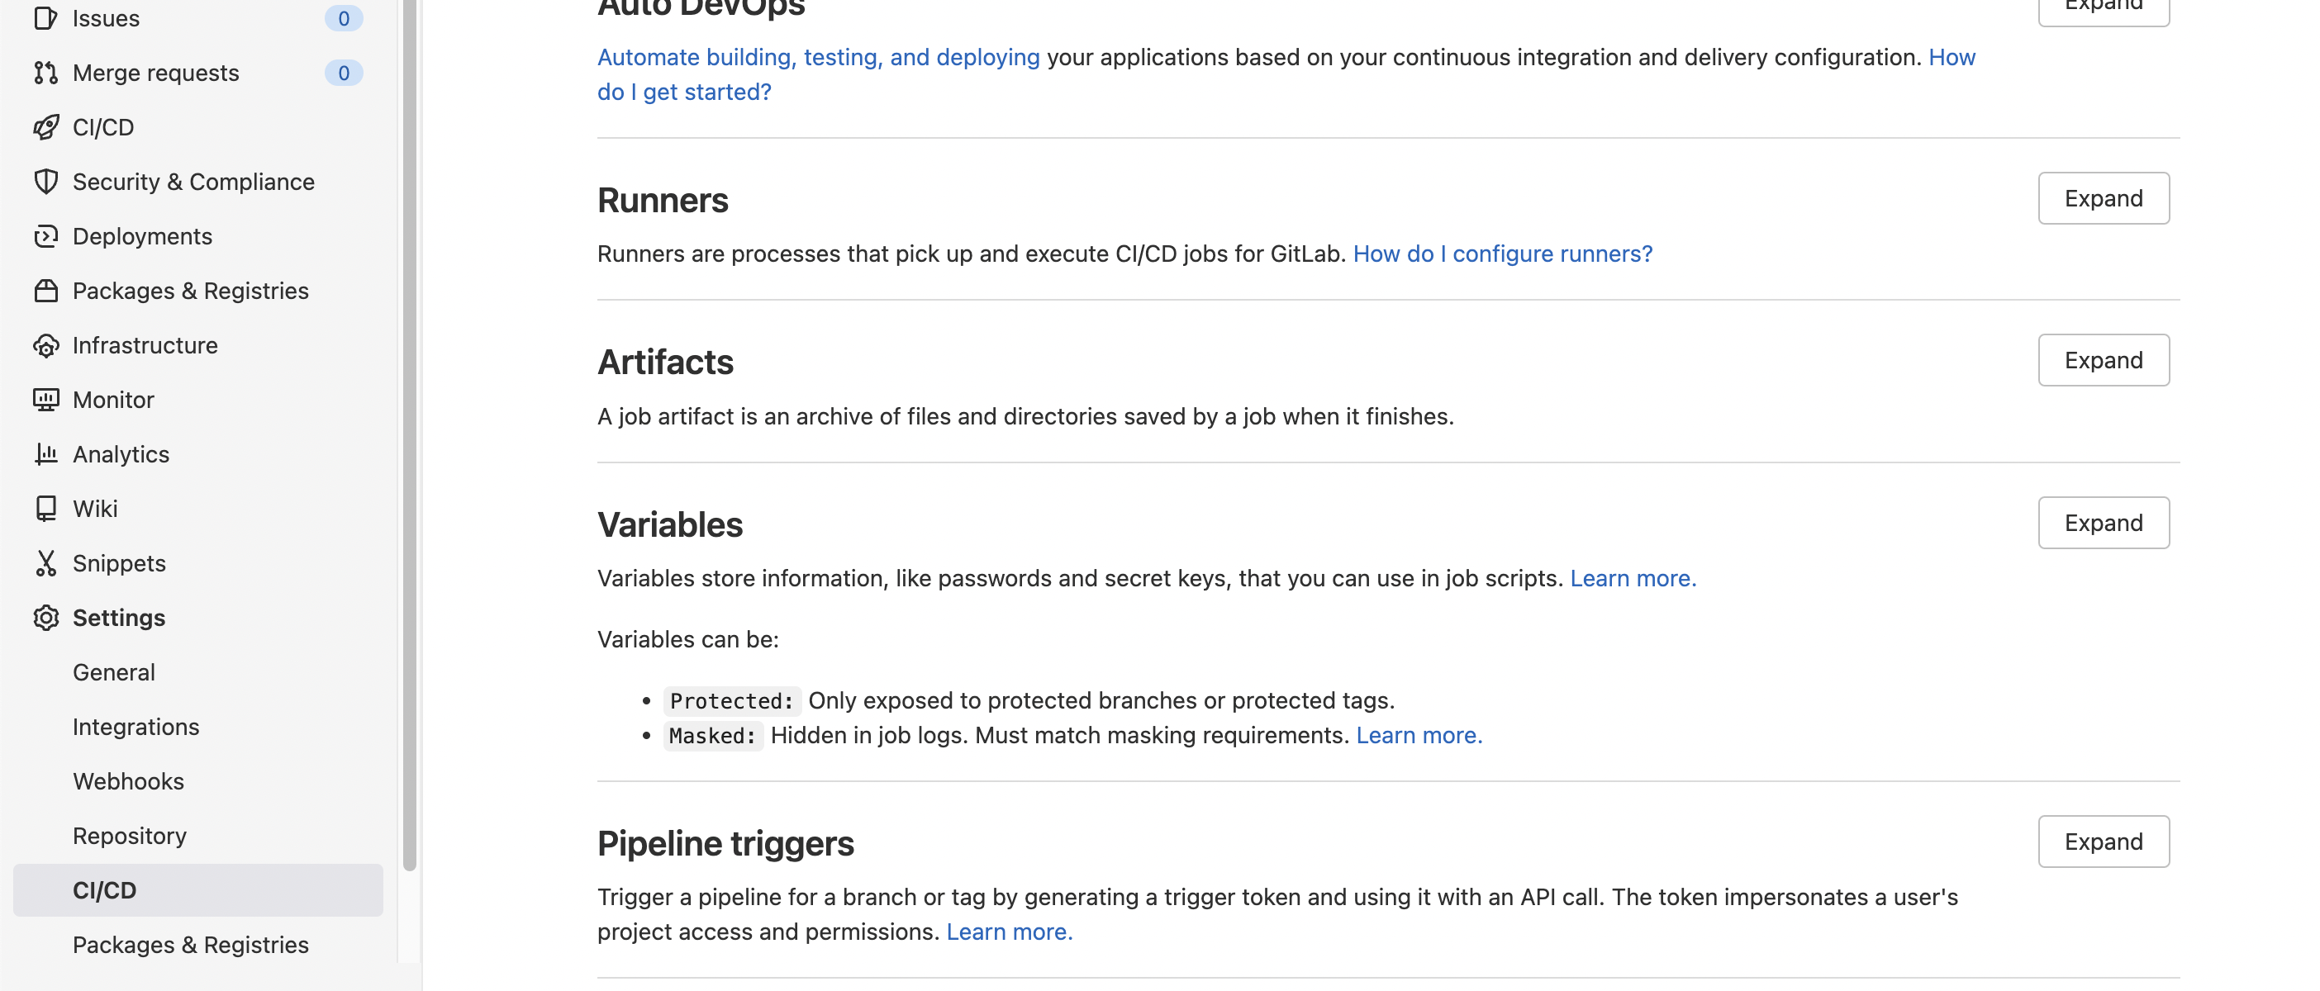This screenshot has height=991, width=2320.
Task: Click the Deployments icon
Action: [46, 236]
